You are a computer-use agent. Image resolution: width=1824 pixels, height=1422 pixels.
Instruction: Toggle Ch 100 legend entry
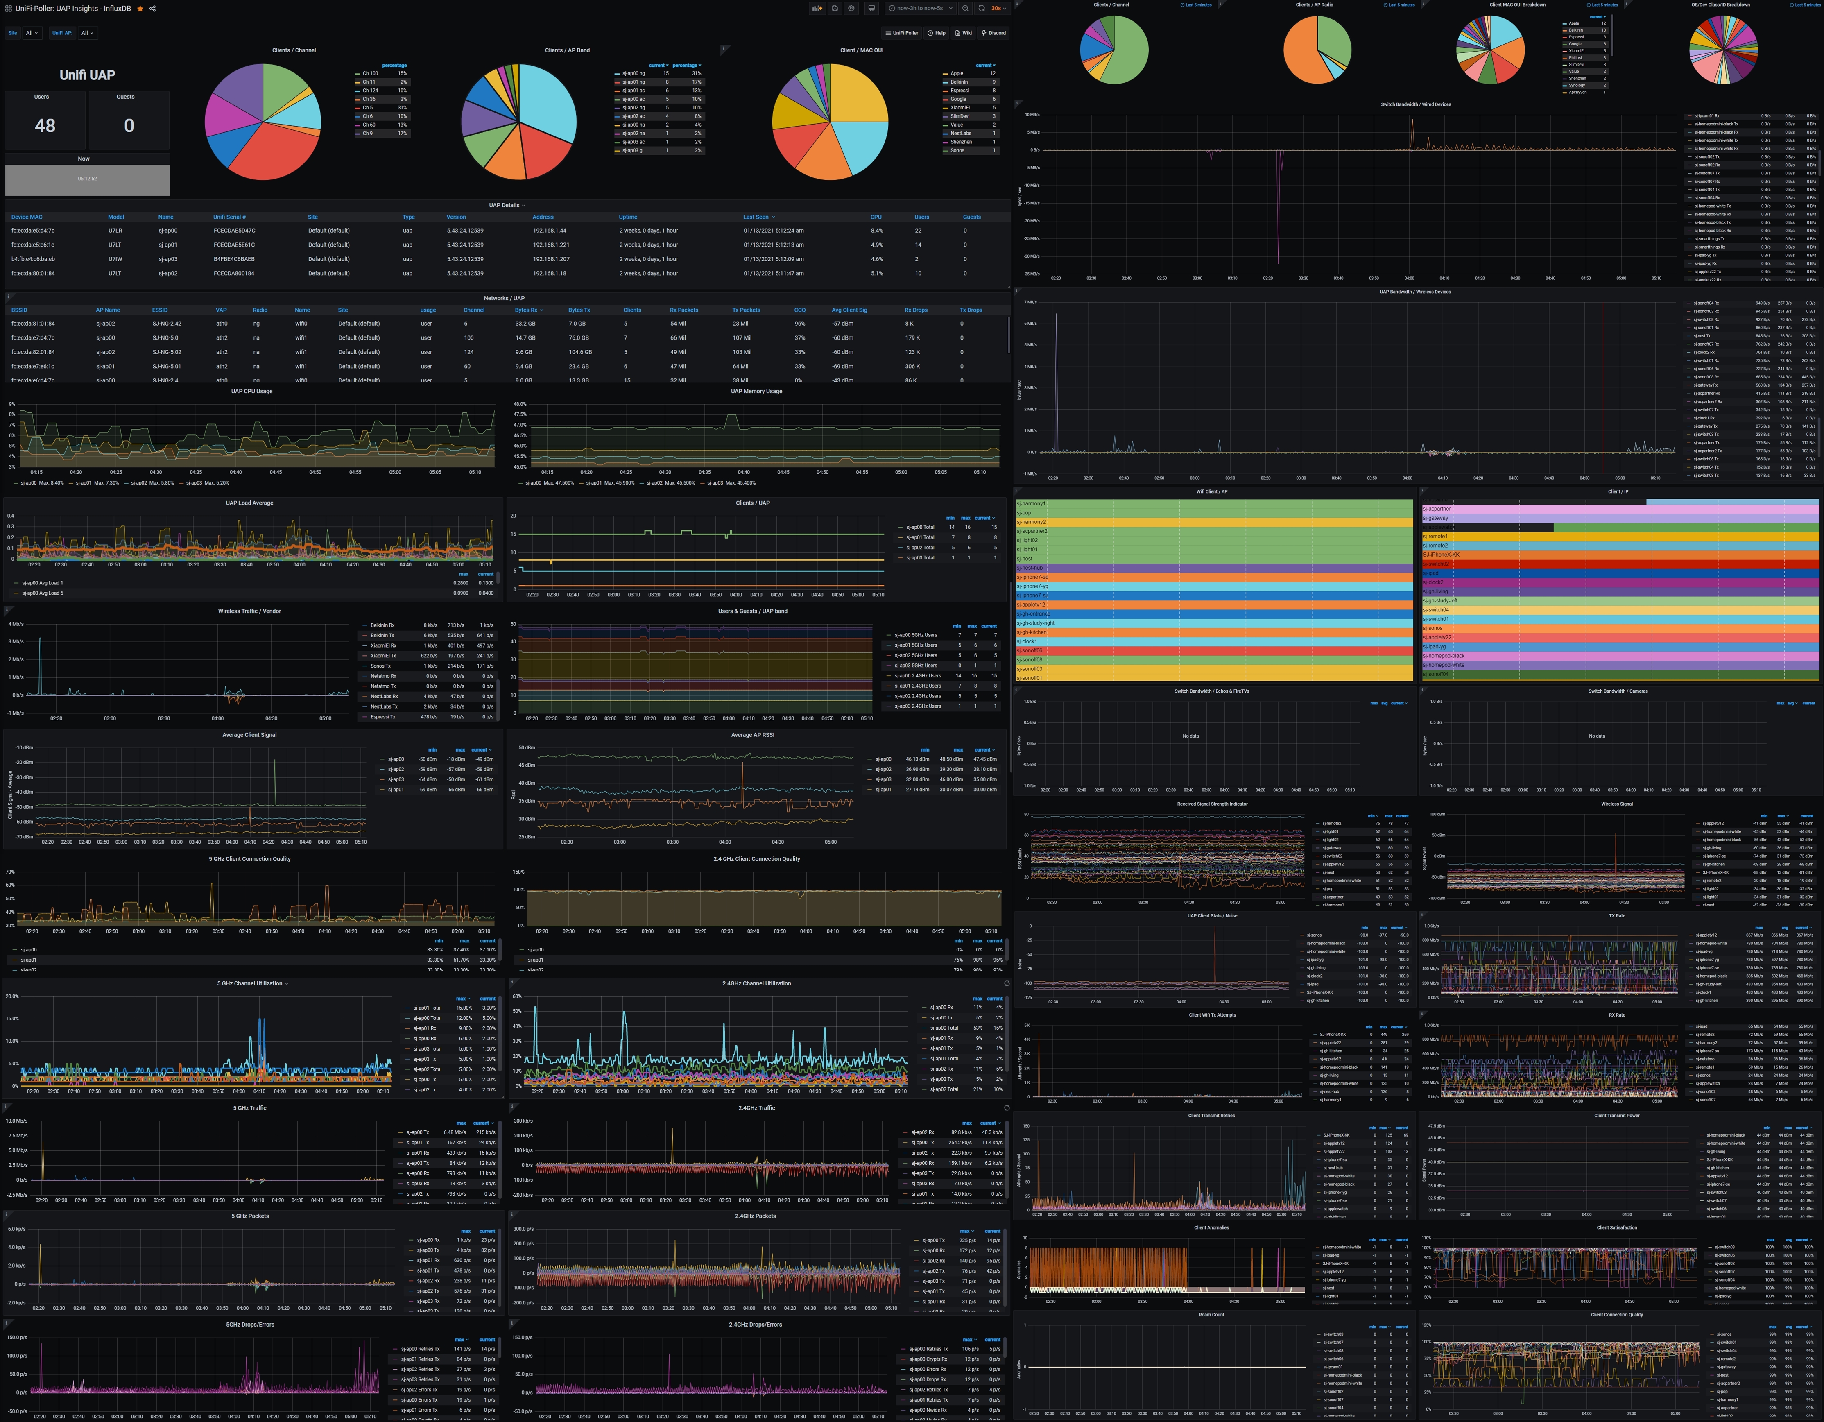(370, 74)
